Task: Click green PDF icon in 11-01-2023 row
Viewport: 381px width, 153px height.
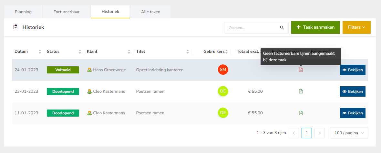Action: click(301, 113)
